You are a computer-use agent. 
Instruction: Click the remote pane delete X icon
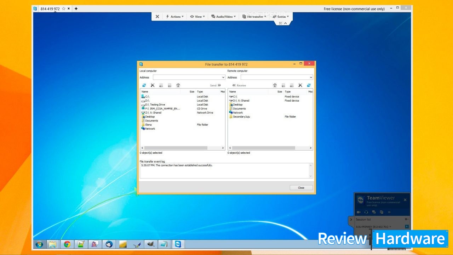coord(300,85)
